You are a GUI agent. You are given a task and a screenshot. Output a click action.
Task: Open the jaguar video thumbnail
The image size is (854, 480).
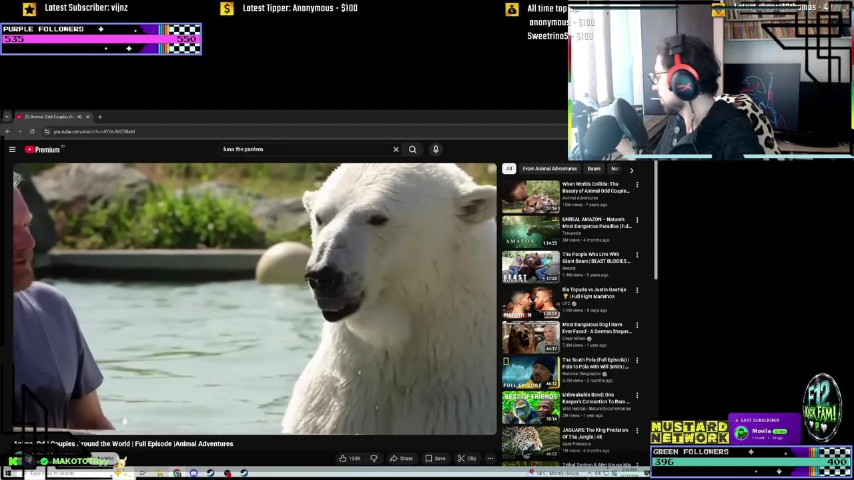pos(531,443)
